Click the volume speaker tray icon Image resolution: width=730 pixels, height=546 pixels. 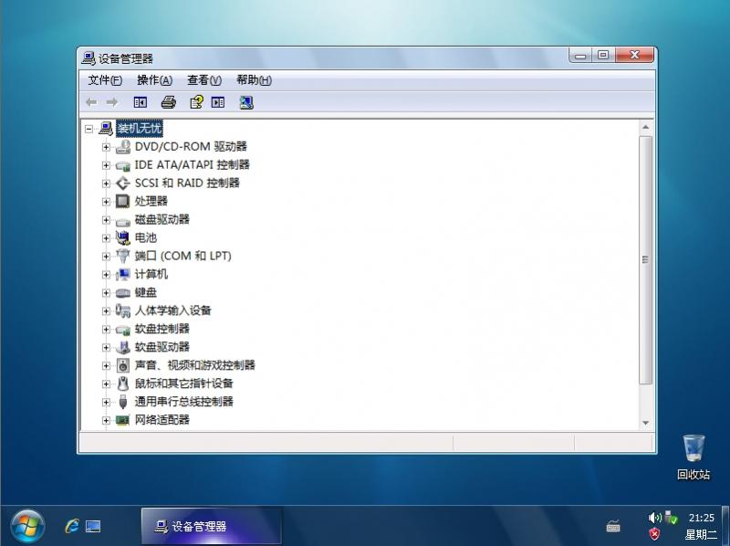tap(654, 517)
